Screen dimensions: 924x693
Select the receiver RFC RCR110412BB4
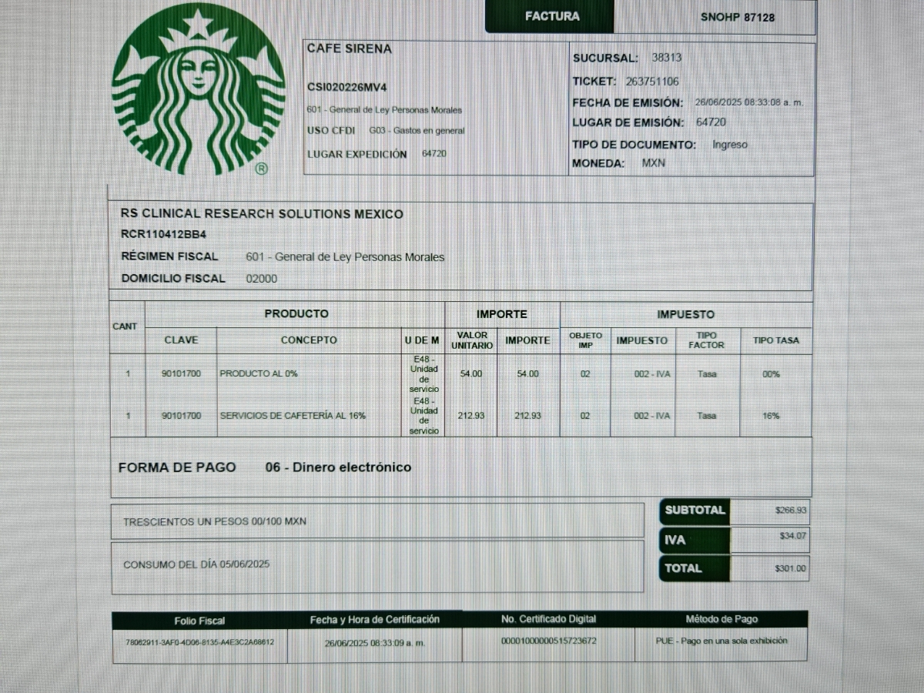(163, 234)
